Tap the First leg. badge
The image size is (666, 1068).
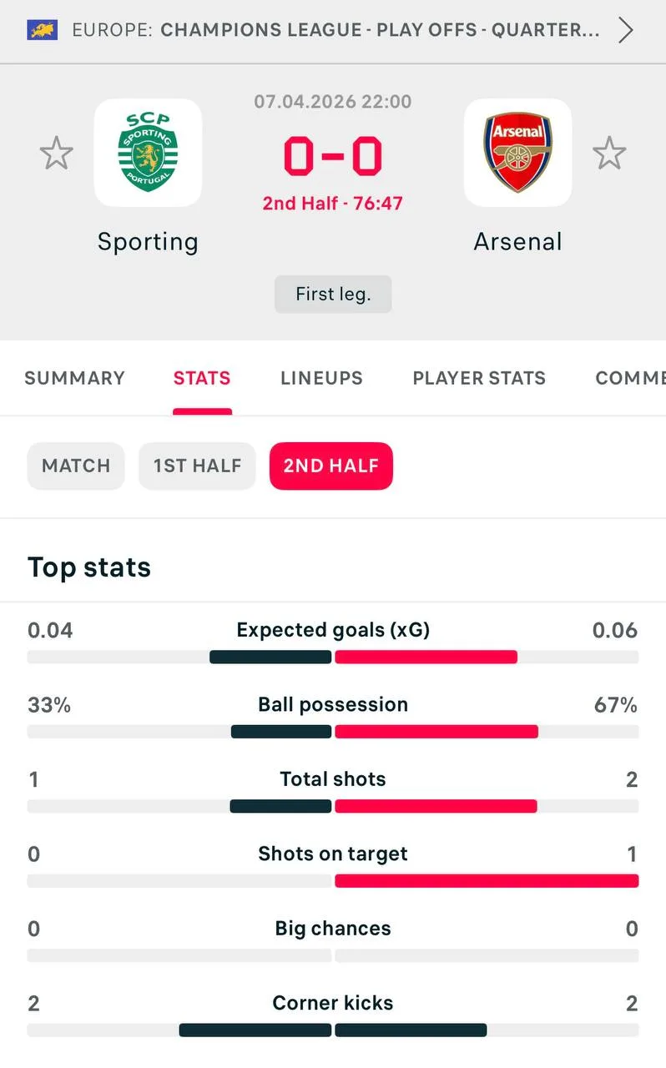tap(333, 295)
